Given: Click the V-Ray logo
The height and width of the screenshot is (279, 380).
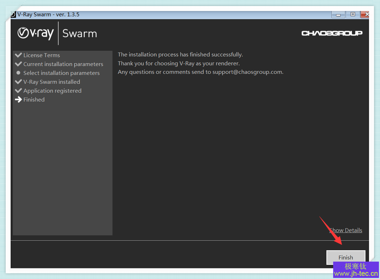Looking at the screenshot, I should (x=35, y=33).
